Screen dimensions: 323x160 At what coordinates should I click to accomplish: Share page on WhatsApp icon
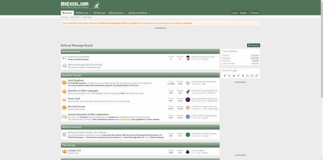click(247, 76)
